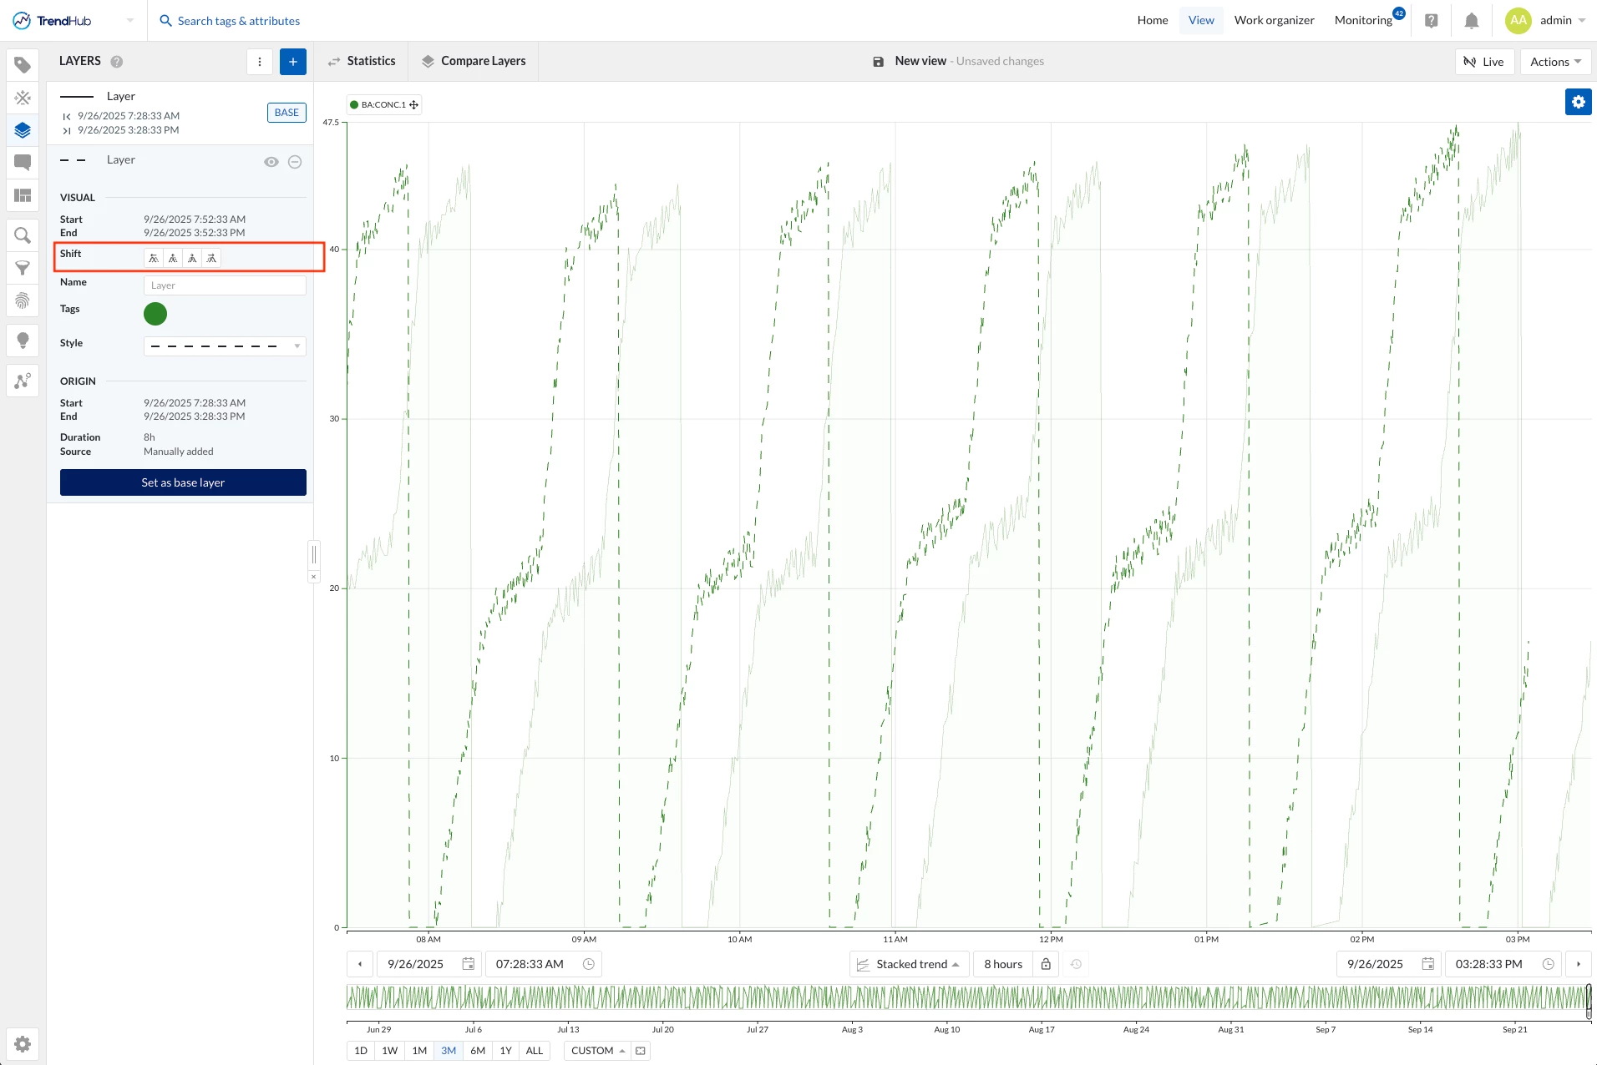
Task: Click the custom range icon beside CUSTOM
Action: (641, 1051)
